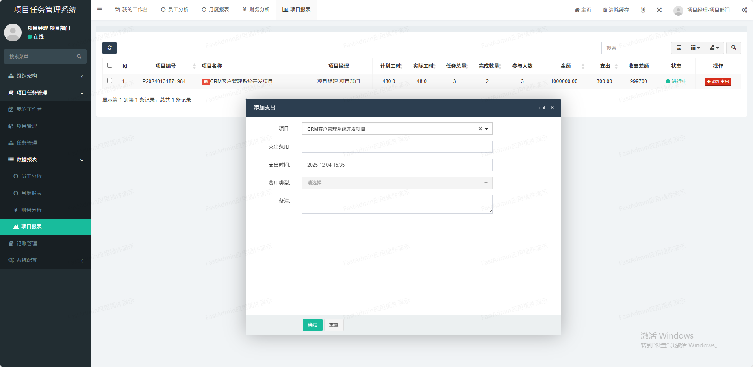The image size is (753, 367).
Task: Open the language switch icon in header
Action: 643,10
